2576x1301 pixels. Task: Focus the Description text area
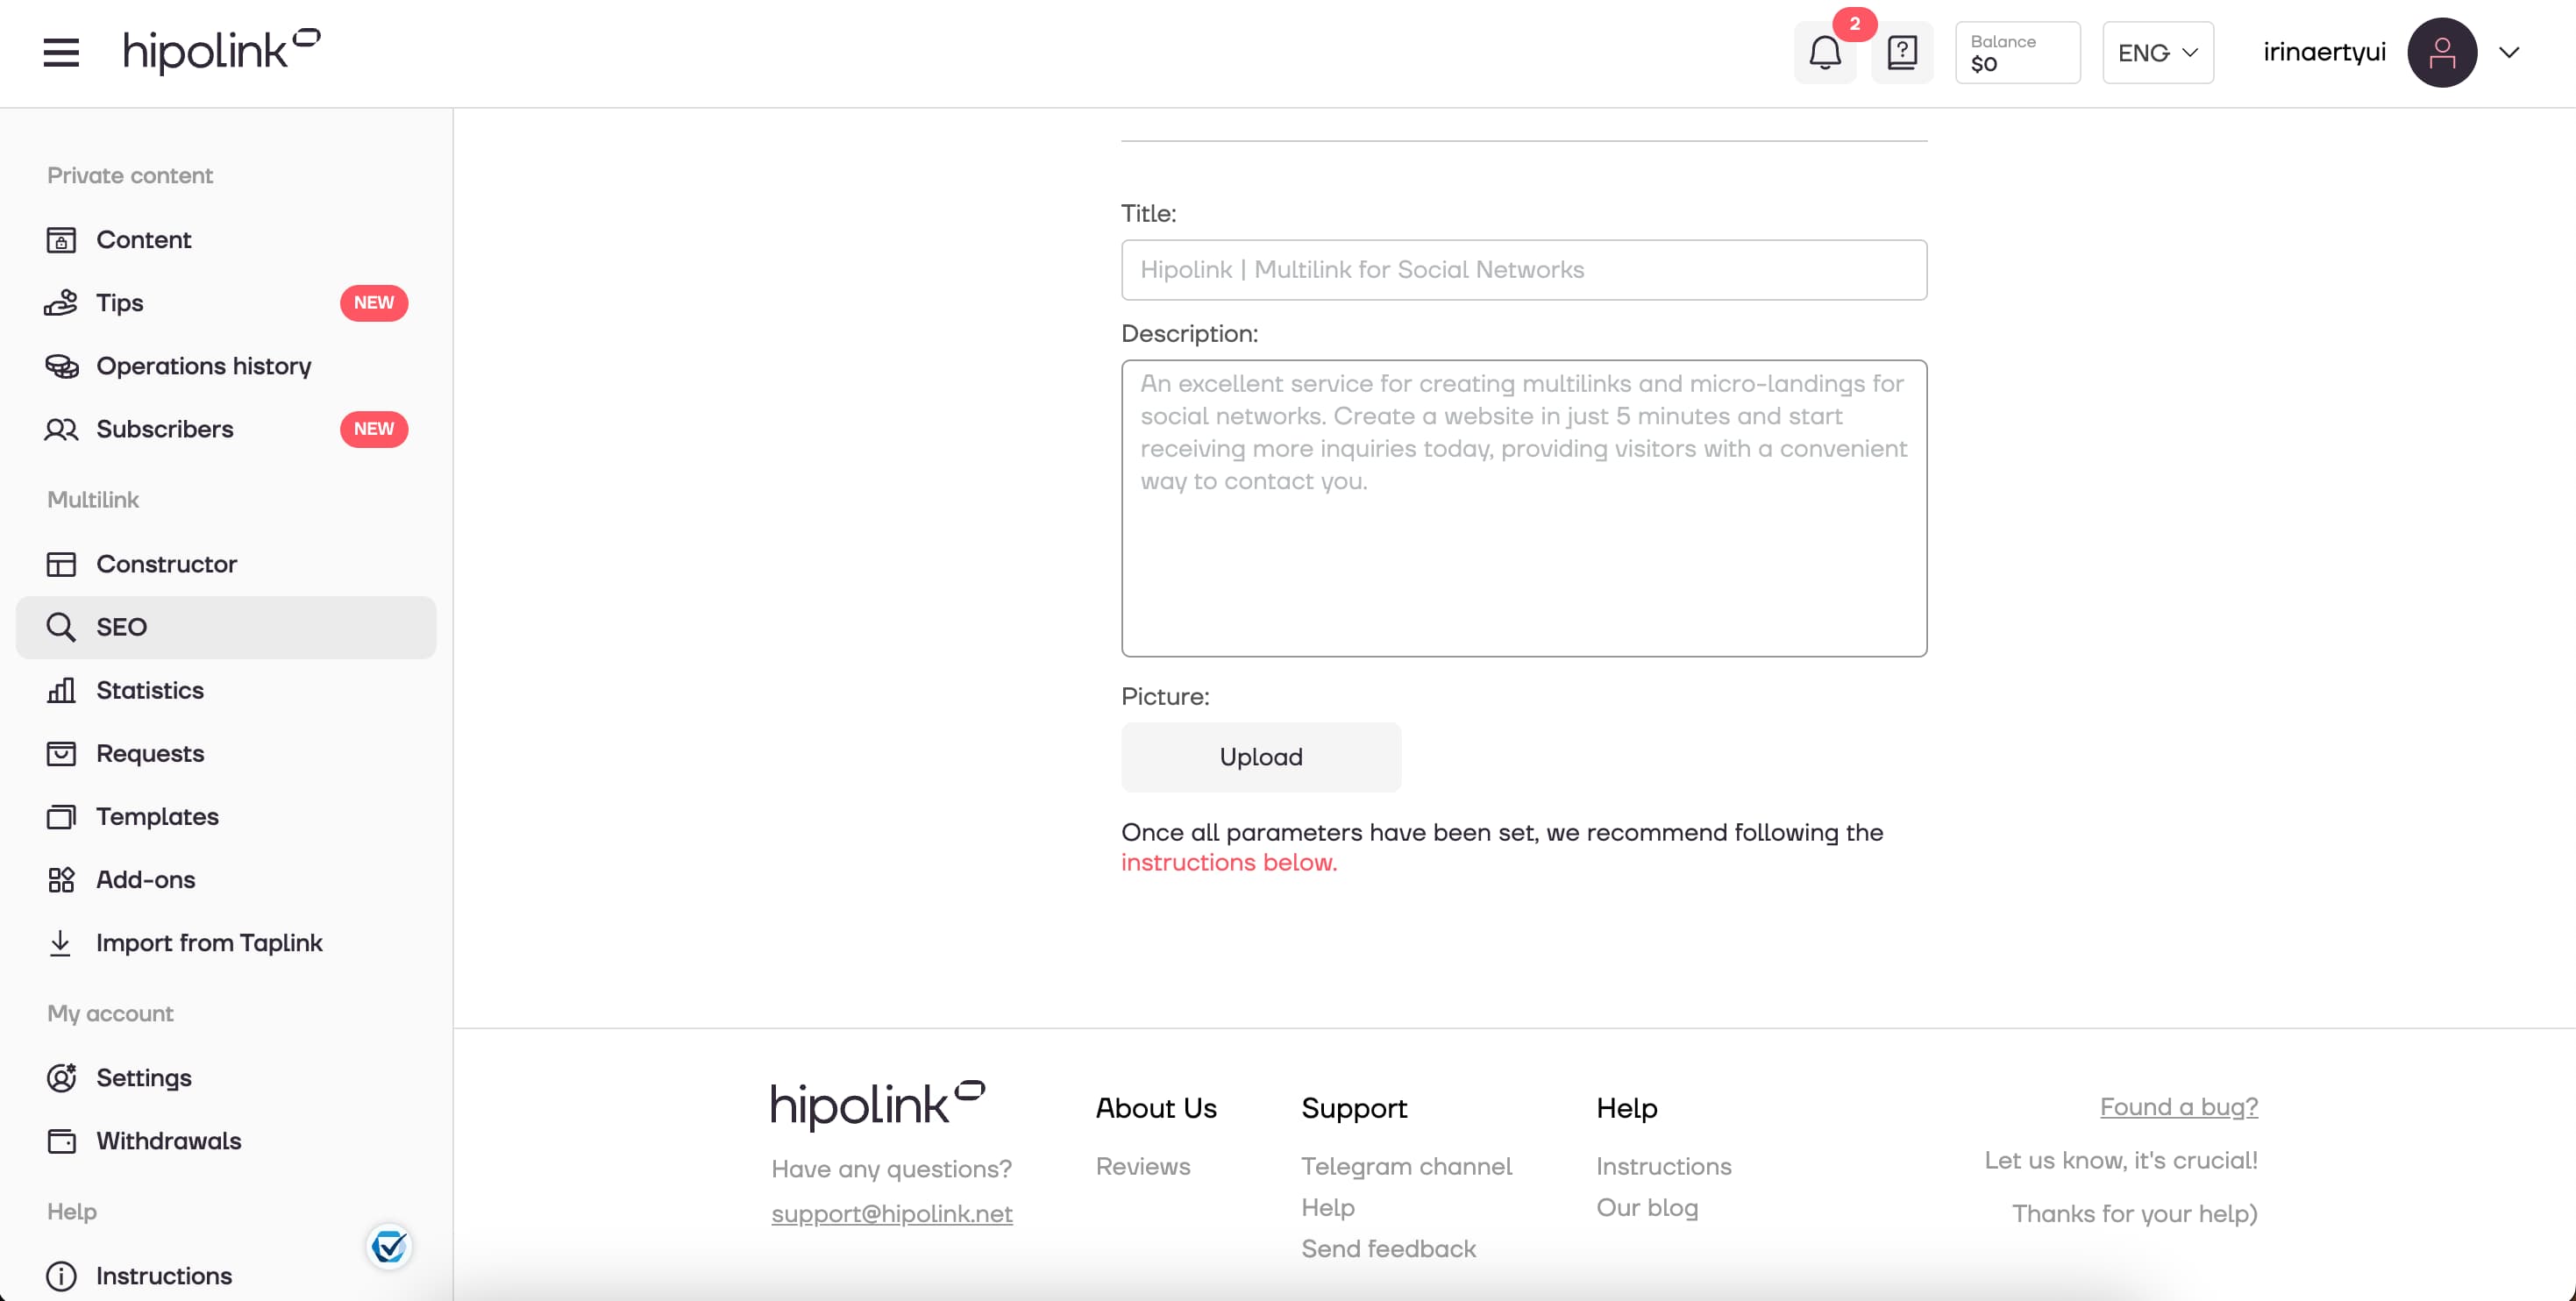point(1524,508)
